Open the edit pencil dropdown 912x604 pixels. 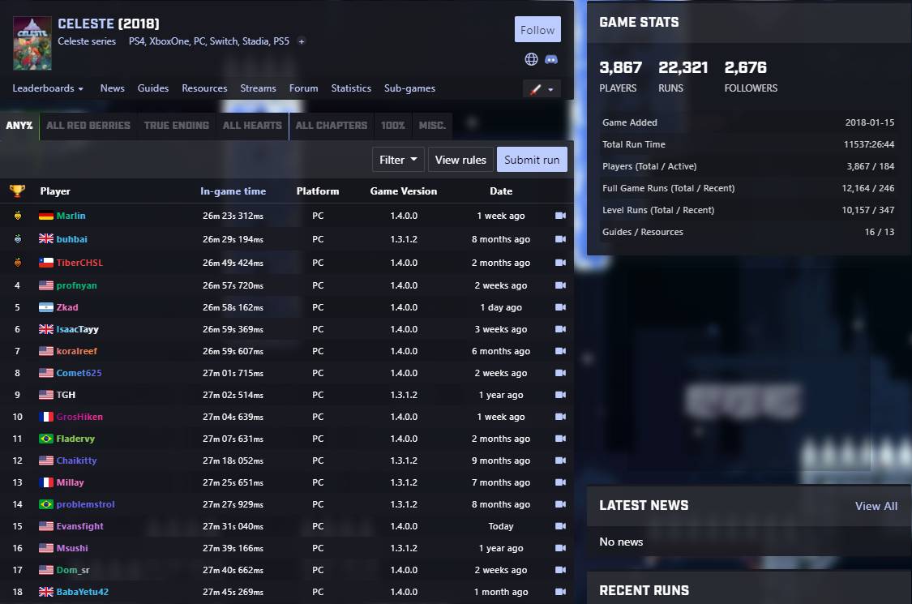[x=542, y=89]
